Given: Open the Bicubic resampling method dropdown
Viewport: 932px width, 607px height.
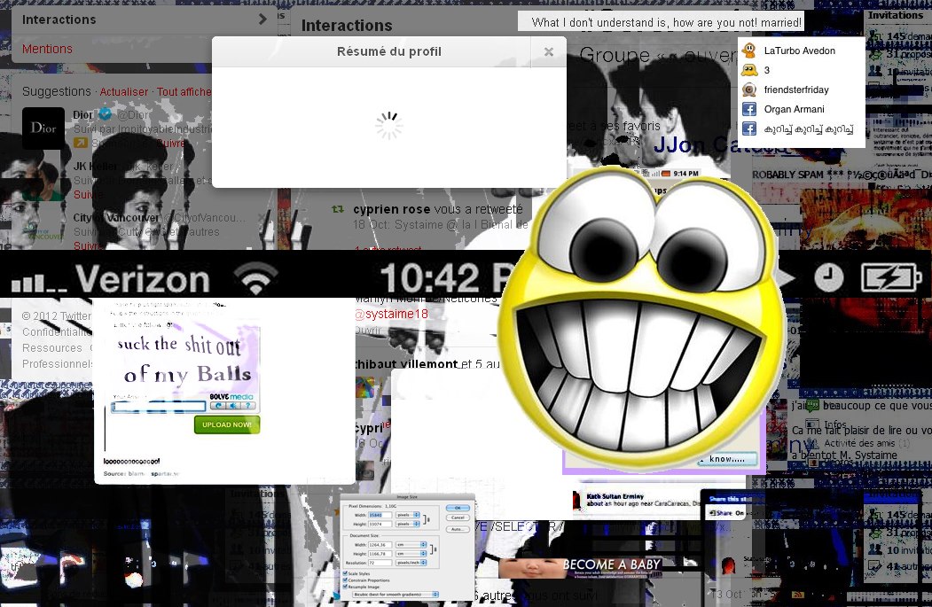Looking at the screenshot, I should tap(395, 595).
